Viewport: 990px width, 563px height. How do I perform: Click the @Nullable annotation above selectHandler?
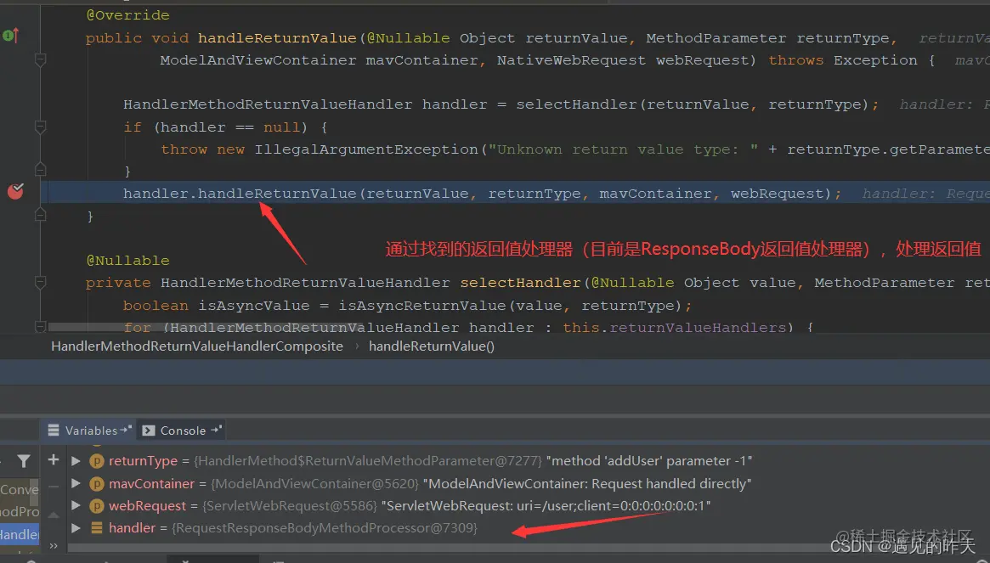(x=127, y=261)
